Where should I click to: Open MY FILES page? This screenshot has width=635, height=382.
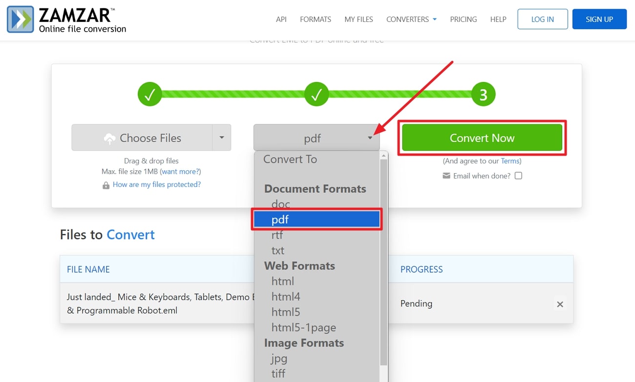point(359,20)
